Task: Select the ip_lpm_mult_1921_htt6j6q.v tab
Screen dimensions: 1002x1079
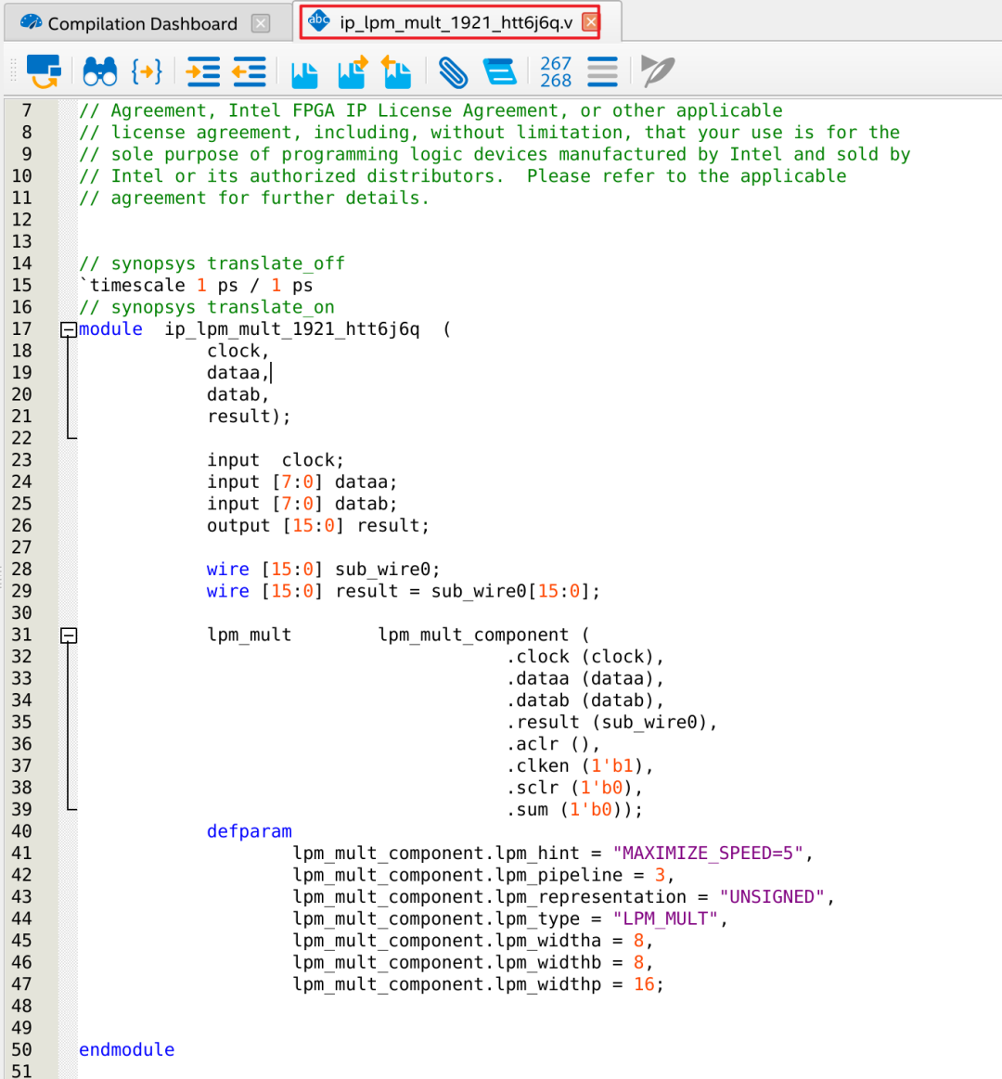Action: (x=456, y=22)
